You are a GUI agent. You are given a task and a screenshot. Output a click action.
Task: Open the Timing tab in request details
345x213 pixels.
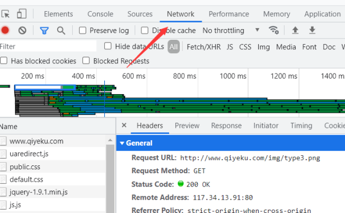301,126
